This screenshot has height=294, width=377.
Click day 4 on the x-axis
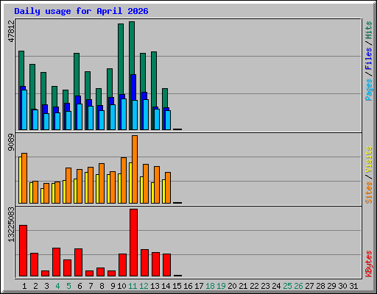click(x=57, y=286)
